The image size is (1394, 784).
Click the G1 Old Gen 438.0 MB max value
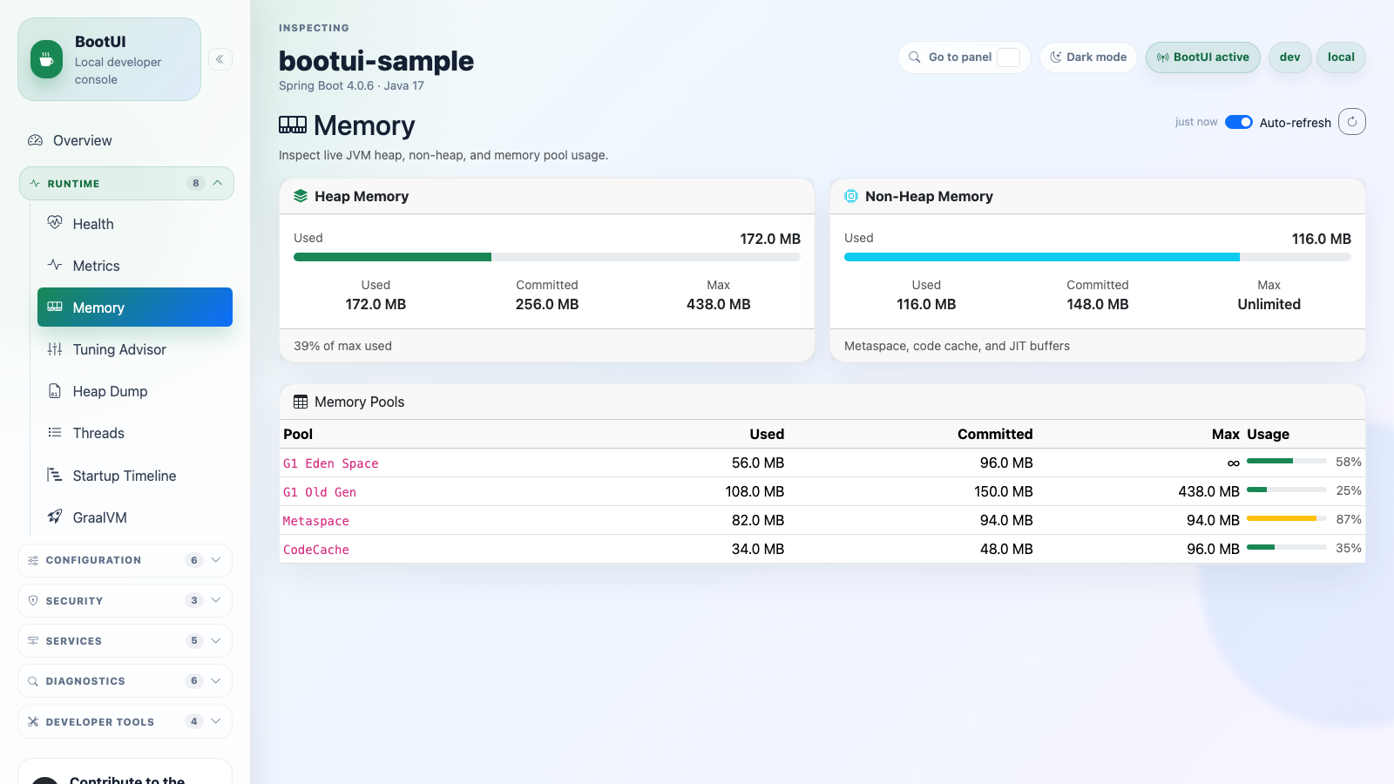[1208, 491]
